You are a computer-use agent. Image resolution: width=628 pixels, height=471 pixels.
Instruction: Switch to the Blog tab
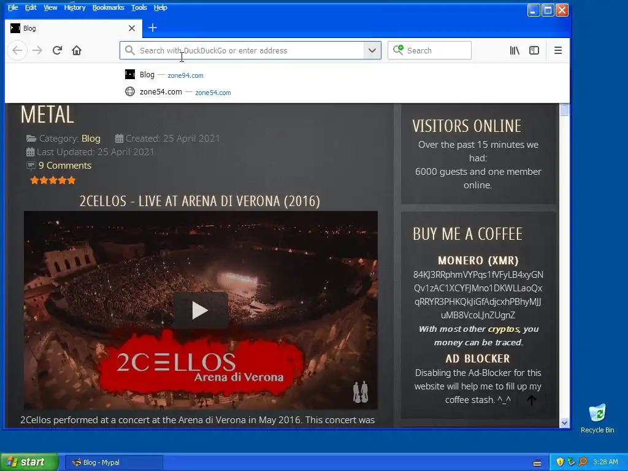coord(74,28)
